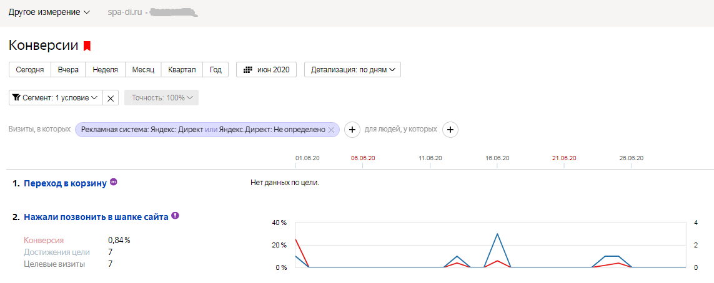Switch to the Неделя period

click(x=105, y=70)
